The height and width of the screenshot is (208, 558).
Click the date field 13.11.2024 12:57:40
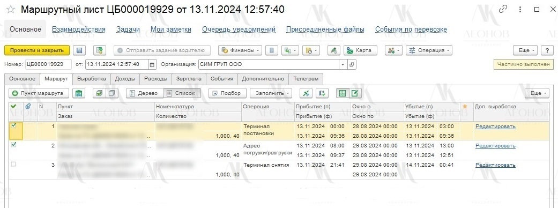[x=117, y=64]
